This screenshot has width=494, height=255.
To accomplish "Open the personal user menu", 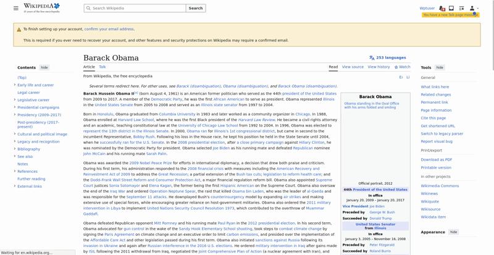I will coord(474,8).
